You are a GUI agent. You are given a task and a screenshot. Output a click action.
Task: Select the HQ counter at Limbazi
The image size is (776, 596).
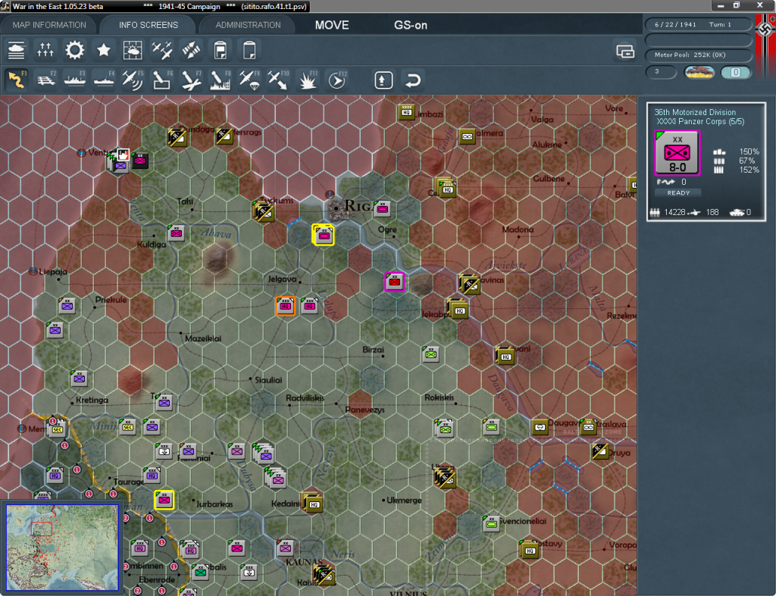pos(406,112)
